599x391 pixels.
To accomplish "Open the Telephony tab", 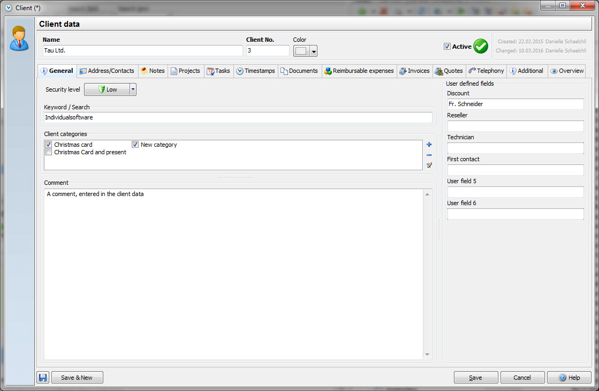I will pos(486,71).
